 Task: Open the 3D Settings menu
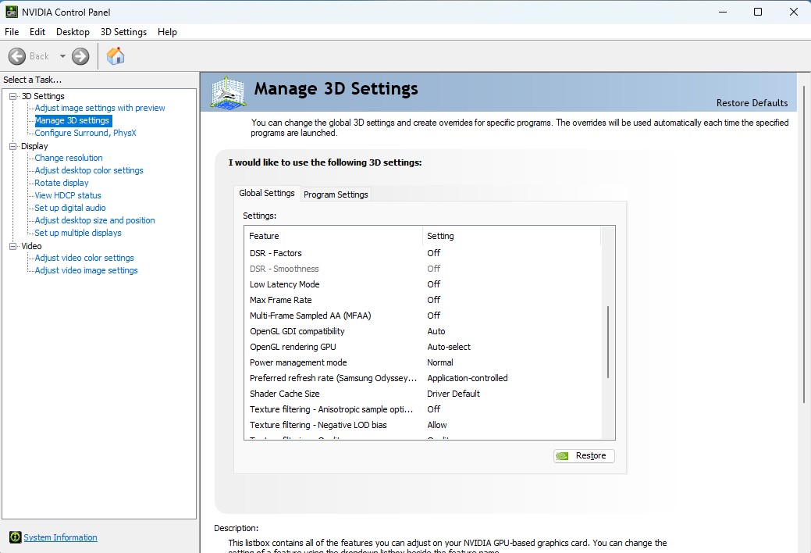123,31
